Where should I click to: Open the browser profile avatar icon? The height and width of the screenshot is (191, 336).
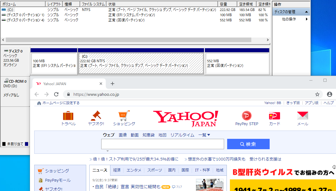pyautogui.click(x=330, y=94)
